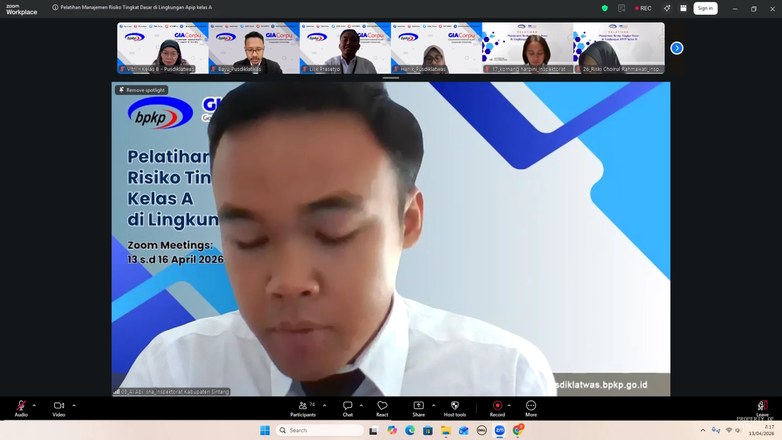
Task: Open the React emoji menu
Action: 382,408
